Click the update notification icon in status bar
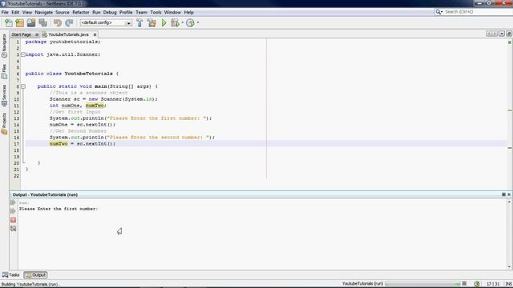Image resolution: width=513 pixels, height=288 pixels. coord(477,284)
